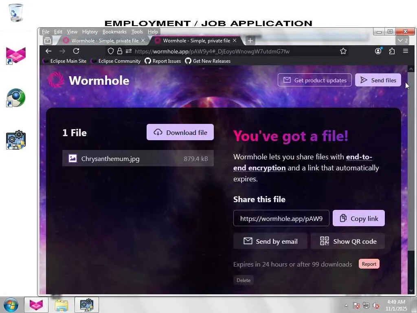Click the network tray icon

pos(366,306)
